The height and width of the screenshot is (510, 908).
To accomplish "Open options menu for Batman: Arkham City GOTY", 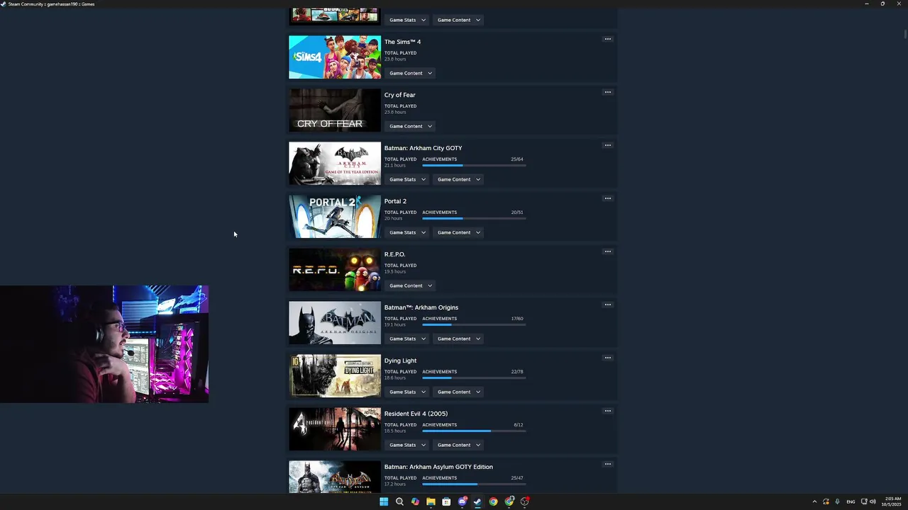I will [x=607, y=145].
